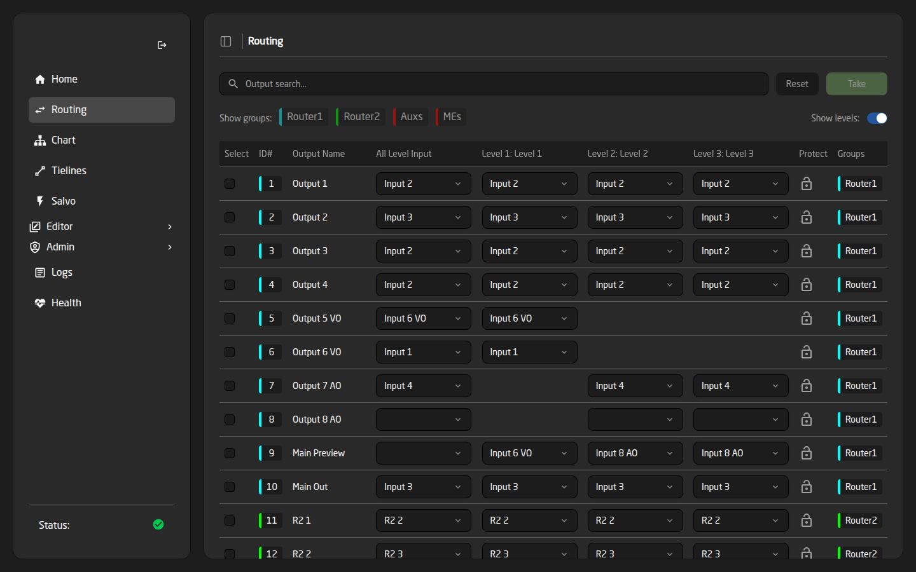Check the select box for Main Out

230,487
